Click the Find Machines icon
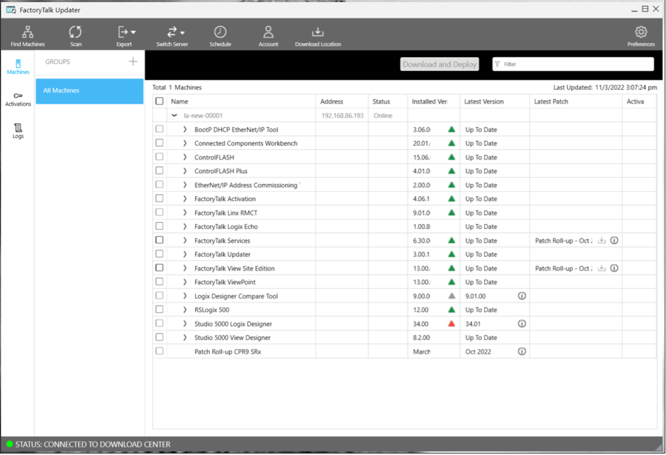The image size is (666, 455). [27, 34]
